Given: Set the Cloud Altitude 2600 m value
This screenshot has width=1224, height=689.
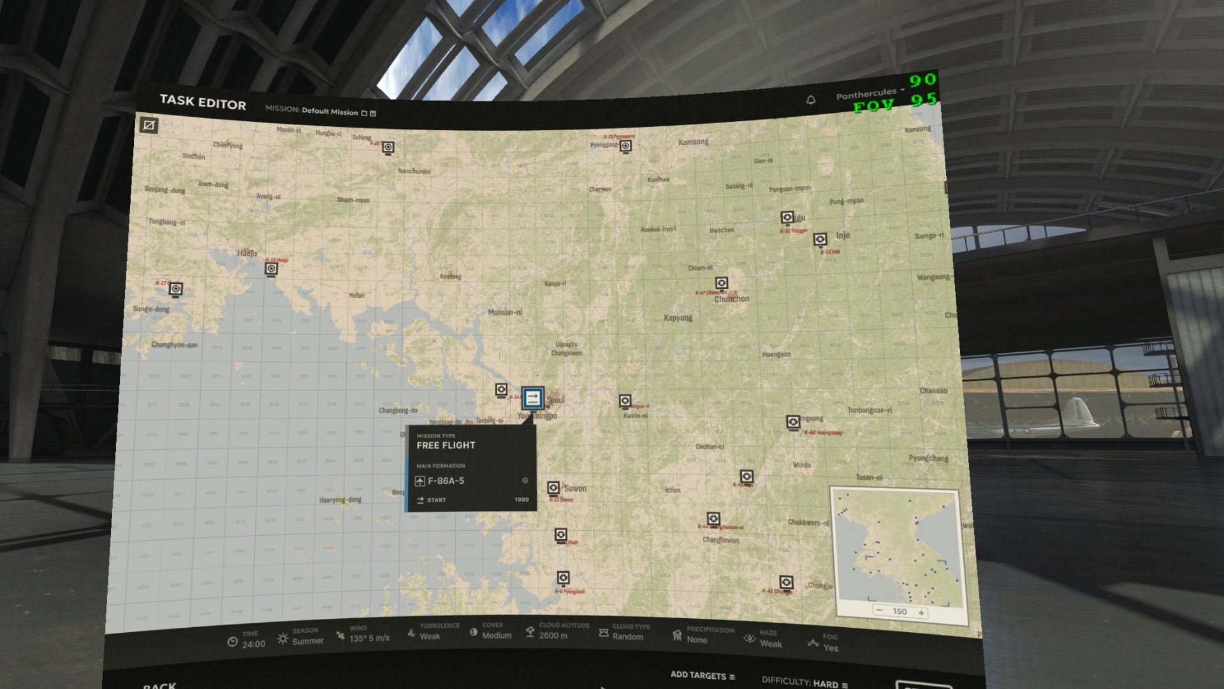Looking at the screenshot, I should click(557, 631).
